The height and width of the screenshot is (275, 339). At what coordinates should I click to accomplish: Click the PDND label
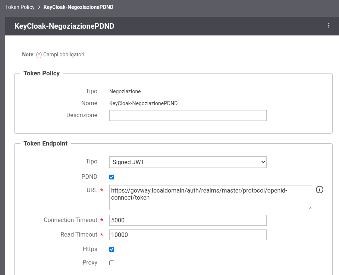coord(89,177)
